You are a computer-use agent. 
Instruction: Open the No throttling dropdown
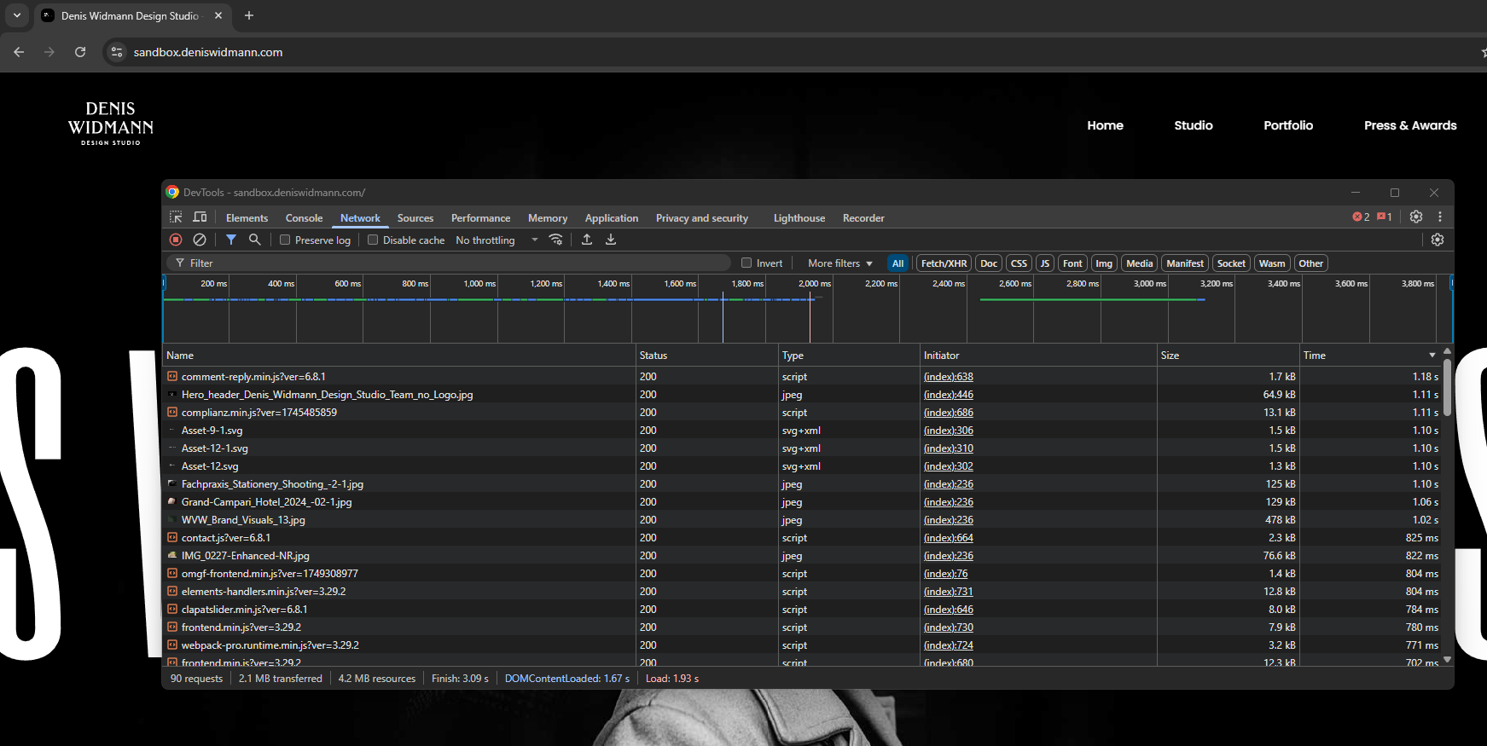pyautogui.click(x=497, y=240)
